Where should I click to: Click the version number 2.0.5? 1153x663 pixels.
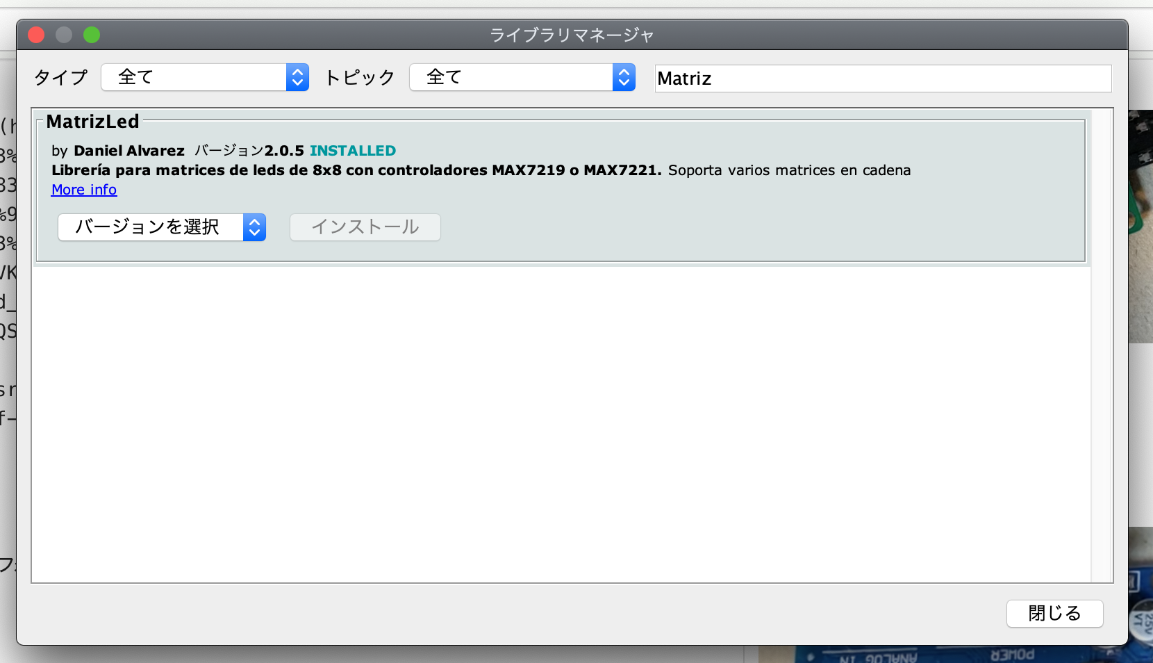click(284, 151)
